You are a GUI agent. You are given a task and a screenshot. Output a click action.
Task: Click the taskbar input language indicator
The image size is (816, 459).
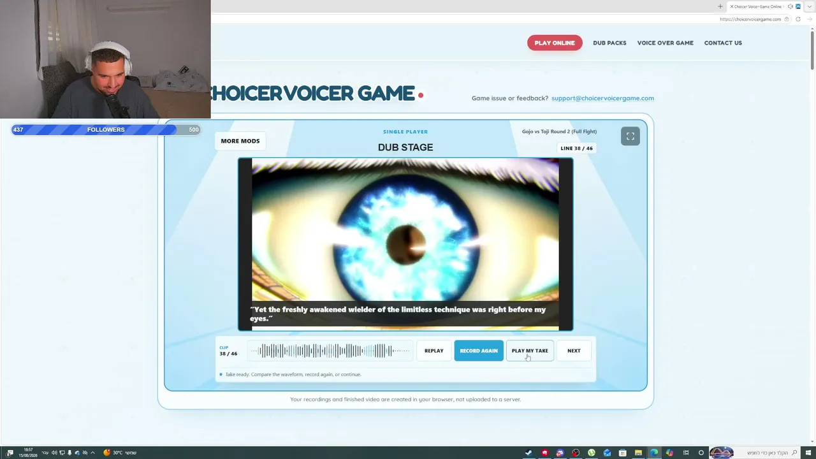click(x=45, y=453)
